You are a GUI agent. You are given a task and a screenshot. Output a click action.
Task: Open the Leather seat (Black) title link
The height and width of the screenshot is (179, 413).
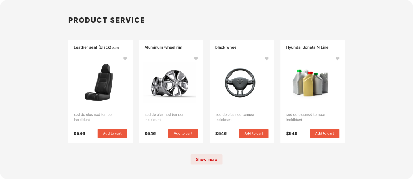tap(92, 47)
